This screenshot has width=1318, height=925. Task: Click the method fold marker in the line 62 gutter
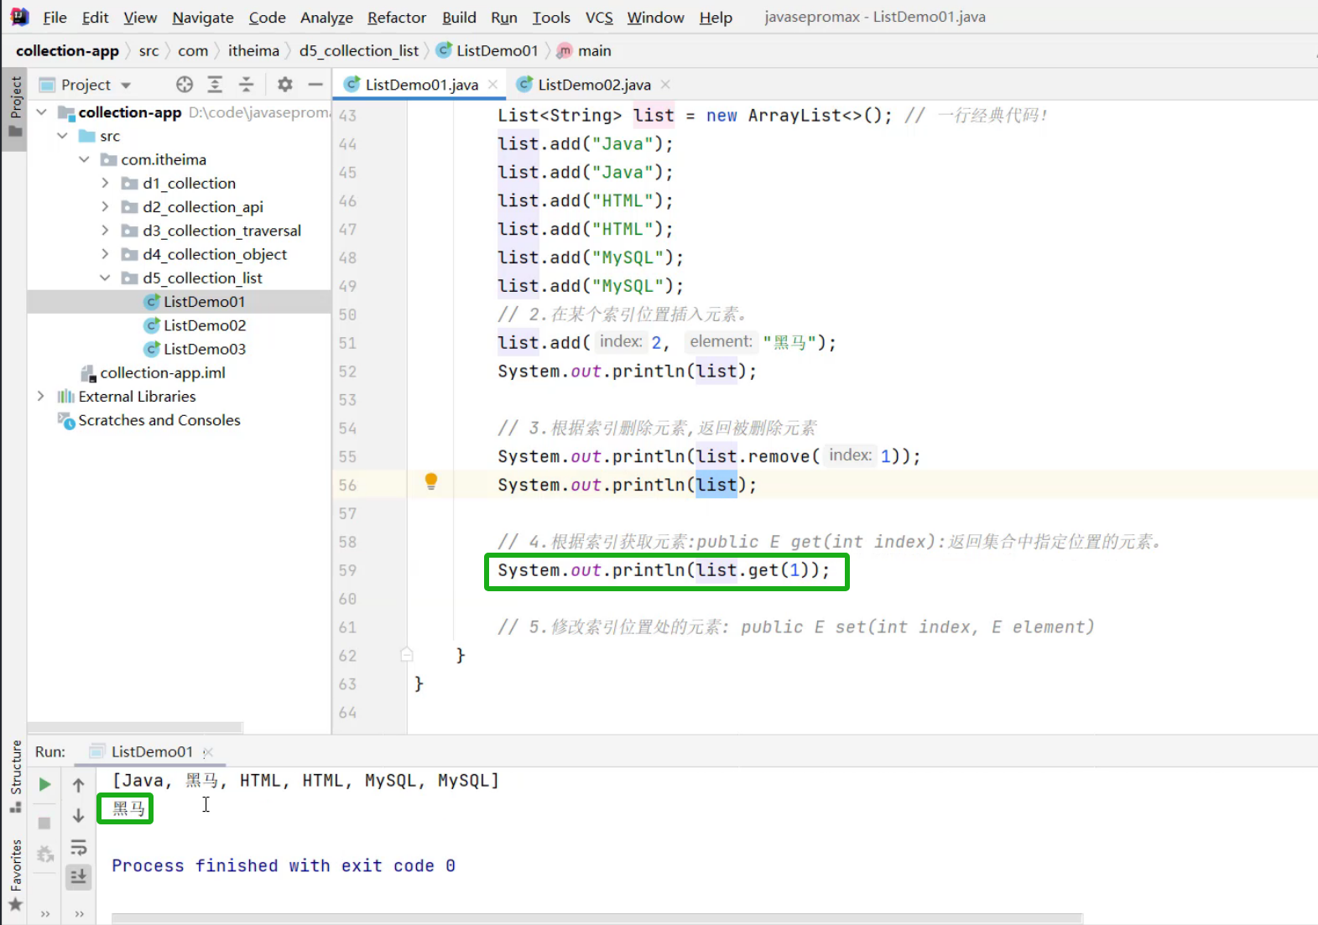(x=407, y=655)
